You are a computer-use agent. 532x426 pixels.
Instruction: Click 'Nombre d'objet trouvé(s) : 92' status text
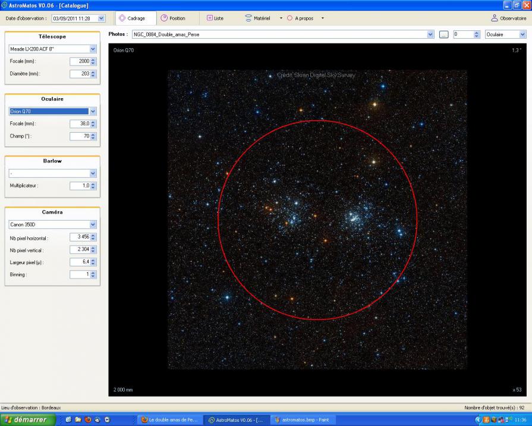click(495, 408)
